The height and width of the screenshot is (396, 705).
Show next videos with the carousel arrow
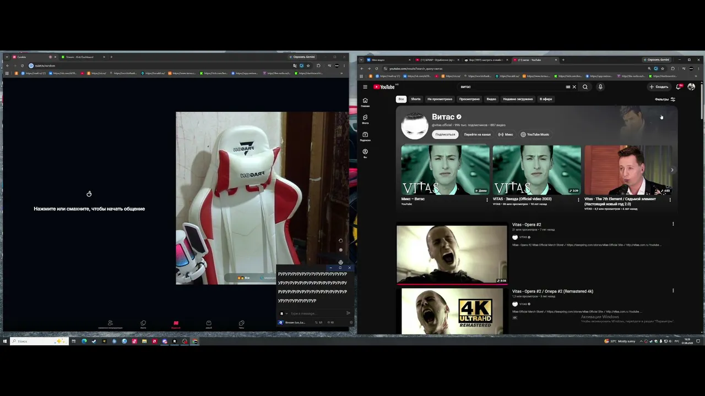pyautogui.click(x=672, y=170)
